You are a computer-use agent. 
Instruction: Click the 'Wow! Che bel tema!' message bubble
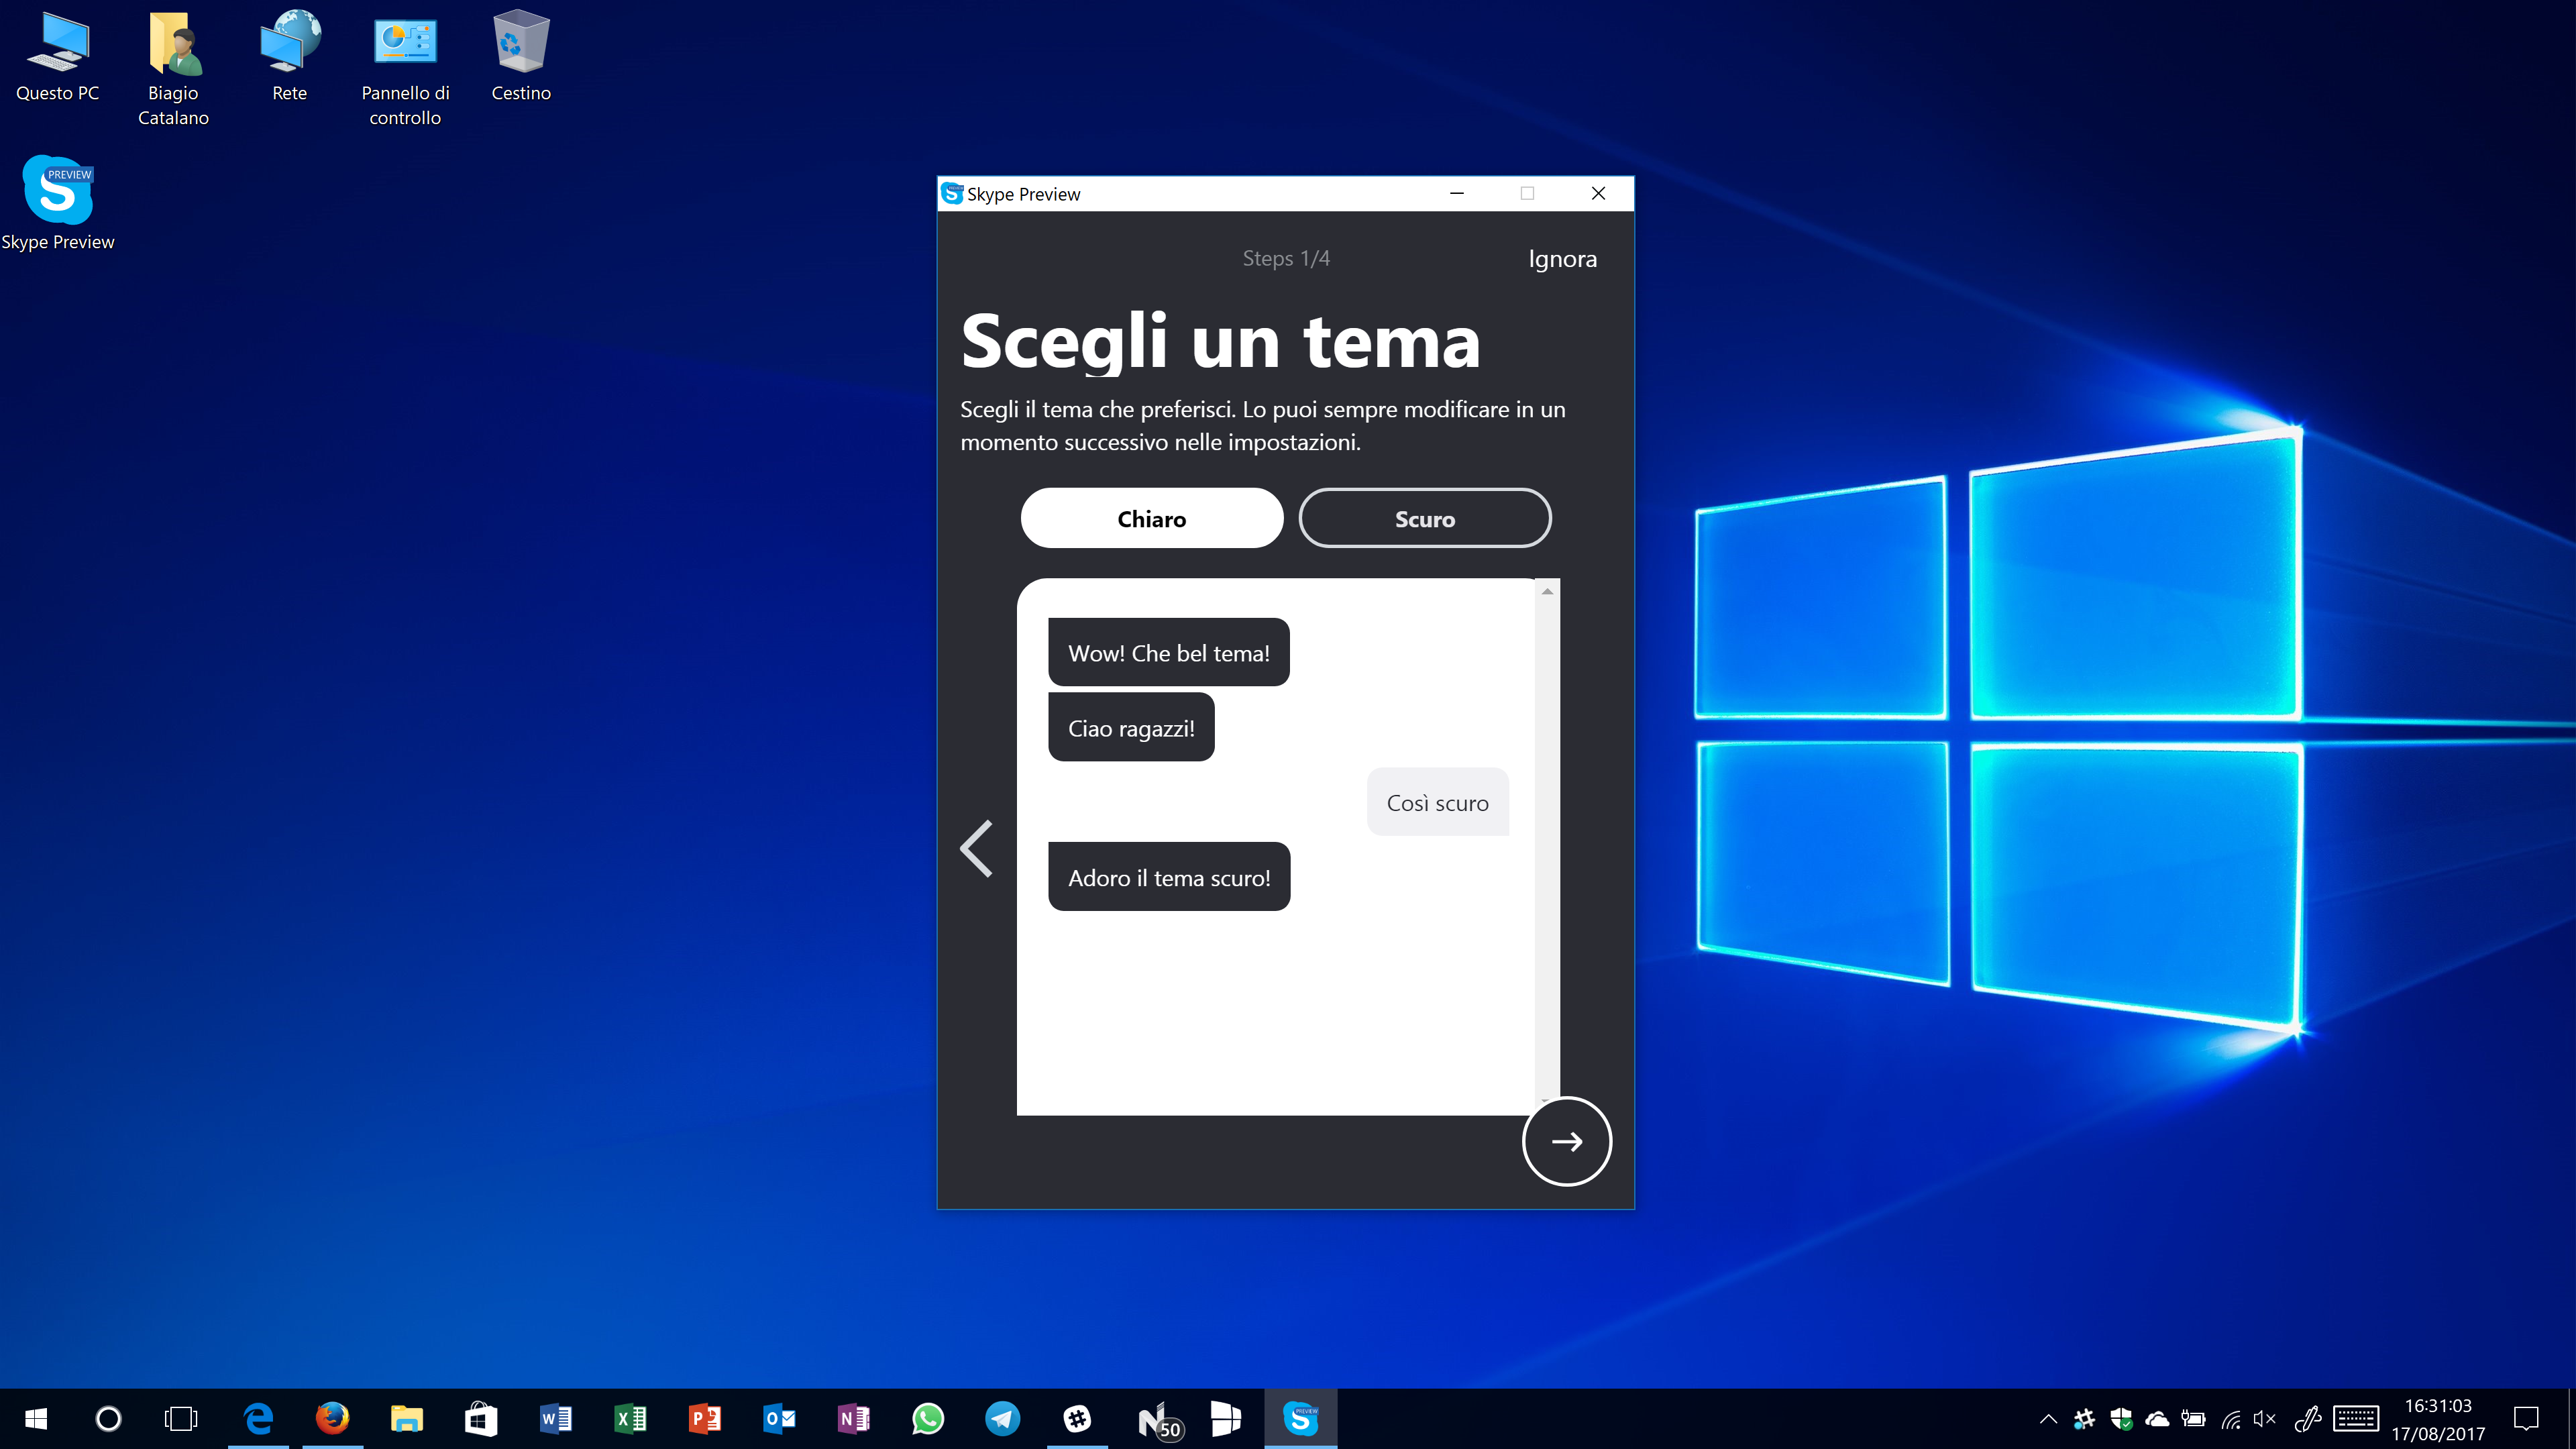tap(1169, 653)
